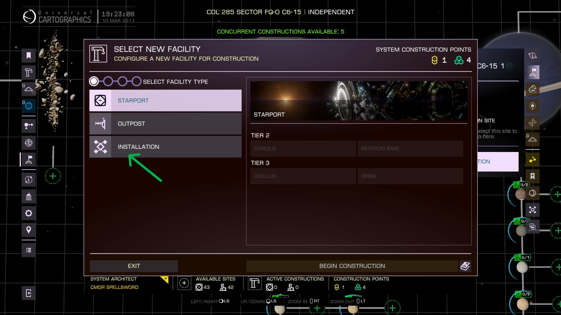Click the available sites plus circle icon
This screenshot has width=561, height=315.
(184, 283)
